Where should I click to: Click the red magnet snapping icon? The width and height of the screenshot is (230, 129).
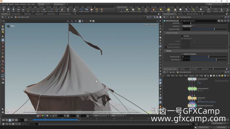(x=3, y=71)
